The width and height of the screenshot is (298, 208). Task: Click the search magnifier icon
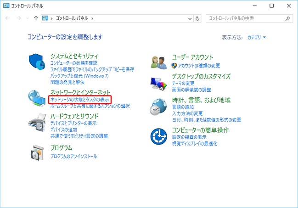pyautogui.click(x=287, y=18)
